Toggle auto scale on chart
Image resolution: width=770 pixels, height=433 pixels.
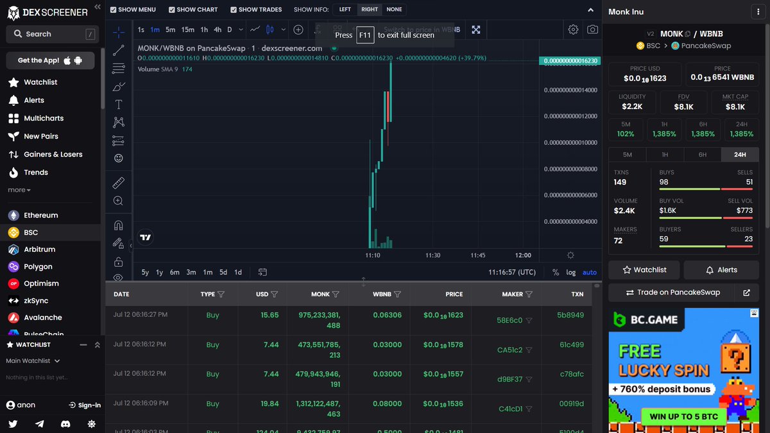pos(590,273)
